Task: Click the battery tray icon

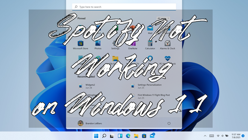Action: 227,136
